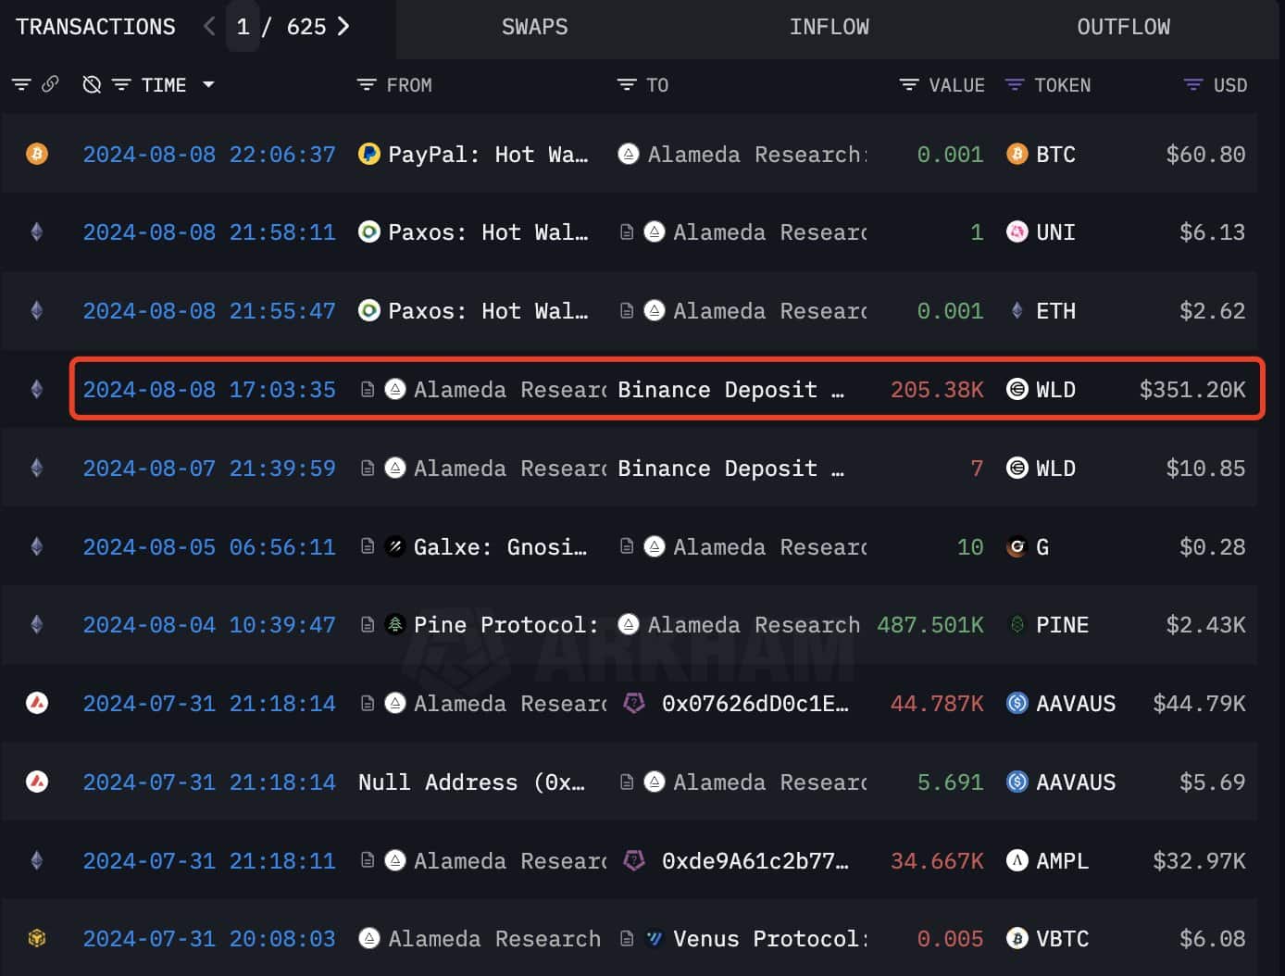Image resolution: width=1285 pixels, height=976 pixels.
Task: Click the ETH token label in the $2.62 row
Action: pyautogui.click(x=1055, y=310)
